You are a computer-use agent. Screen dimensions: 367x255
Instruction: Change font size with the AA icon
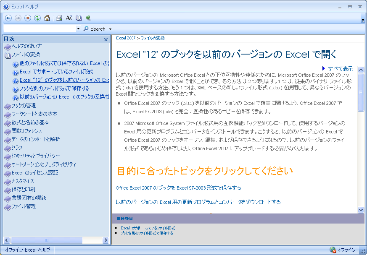coord(69,18)
